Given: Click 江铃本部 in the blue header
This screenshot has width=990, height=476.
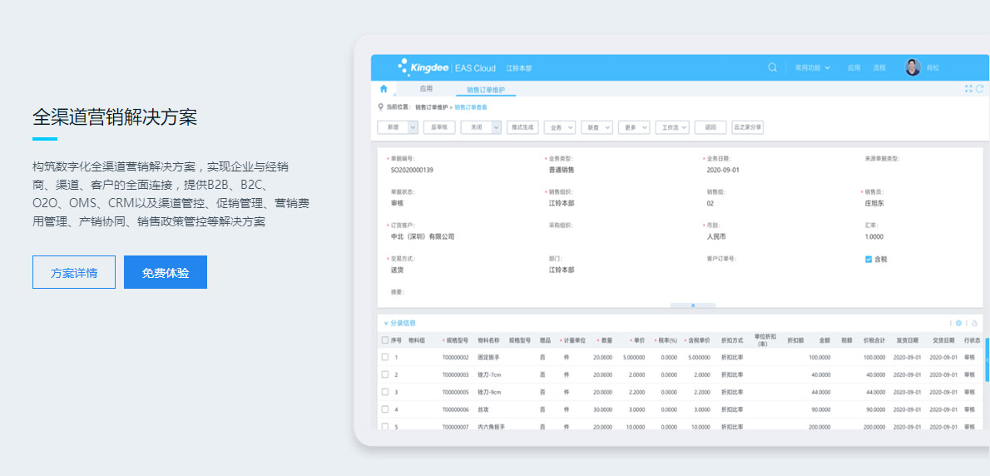Looking at the screenshot, I should coord(519,67).
